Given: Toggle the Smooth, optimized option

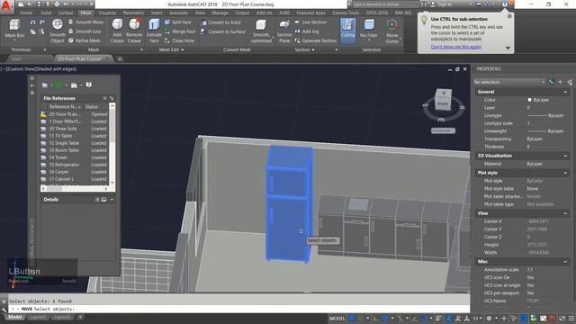Looking at the screenshot, I should point(261,31).
